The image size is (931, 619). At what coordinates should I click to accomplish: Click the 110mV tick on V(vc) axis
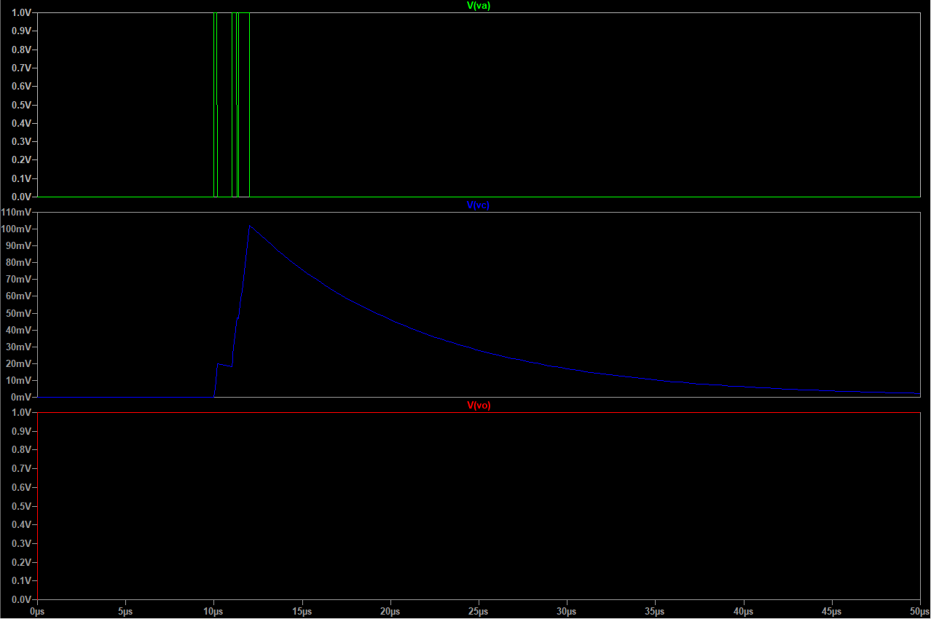pyautogui.click(x=18, y=212)
